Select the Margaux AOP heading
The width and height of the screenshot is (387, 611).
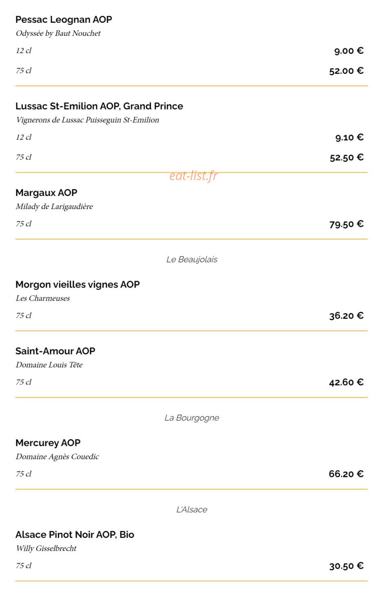pyautogui.click(x=46, y=193)
